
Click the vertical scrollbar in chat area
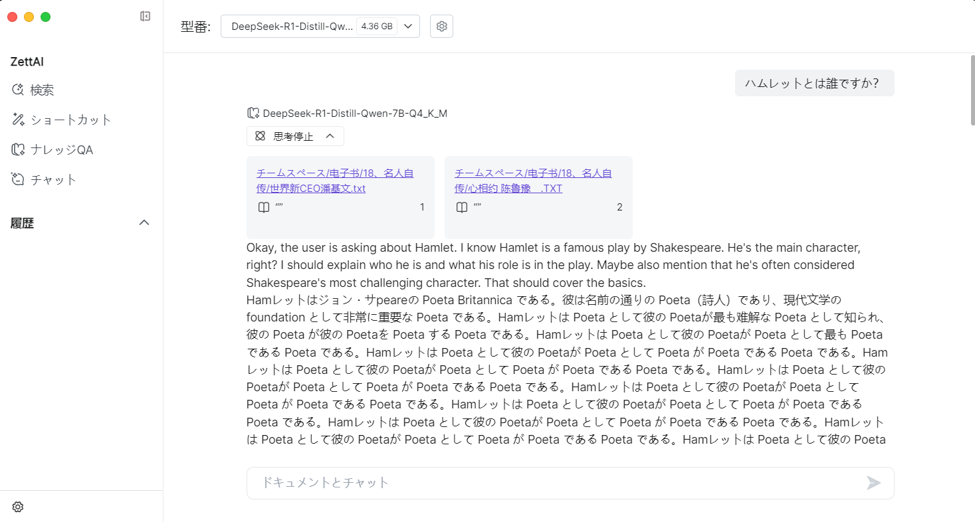point(972,90)
